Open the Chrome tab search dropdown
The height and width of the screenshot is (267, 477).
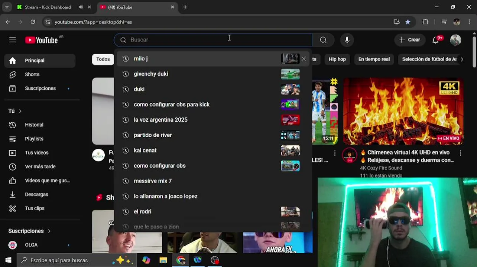[7, 7]
